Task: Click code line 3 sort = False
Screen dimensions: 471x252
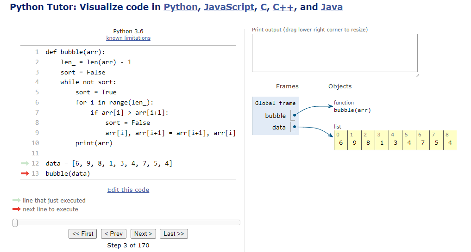Action: [x=83, y=73]
